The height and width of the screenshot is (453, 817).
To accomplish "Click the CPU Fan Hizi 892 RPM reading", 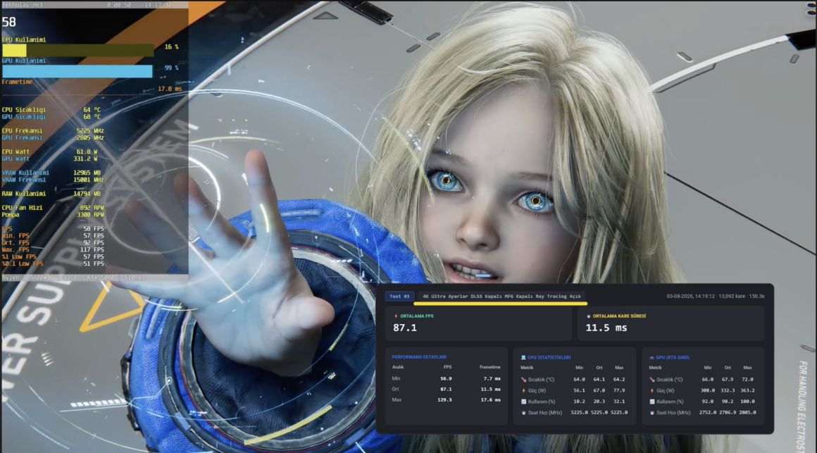I will coord(92,207).
